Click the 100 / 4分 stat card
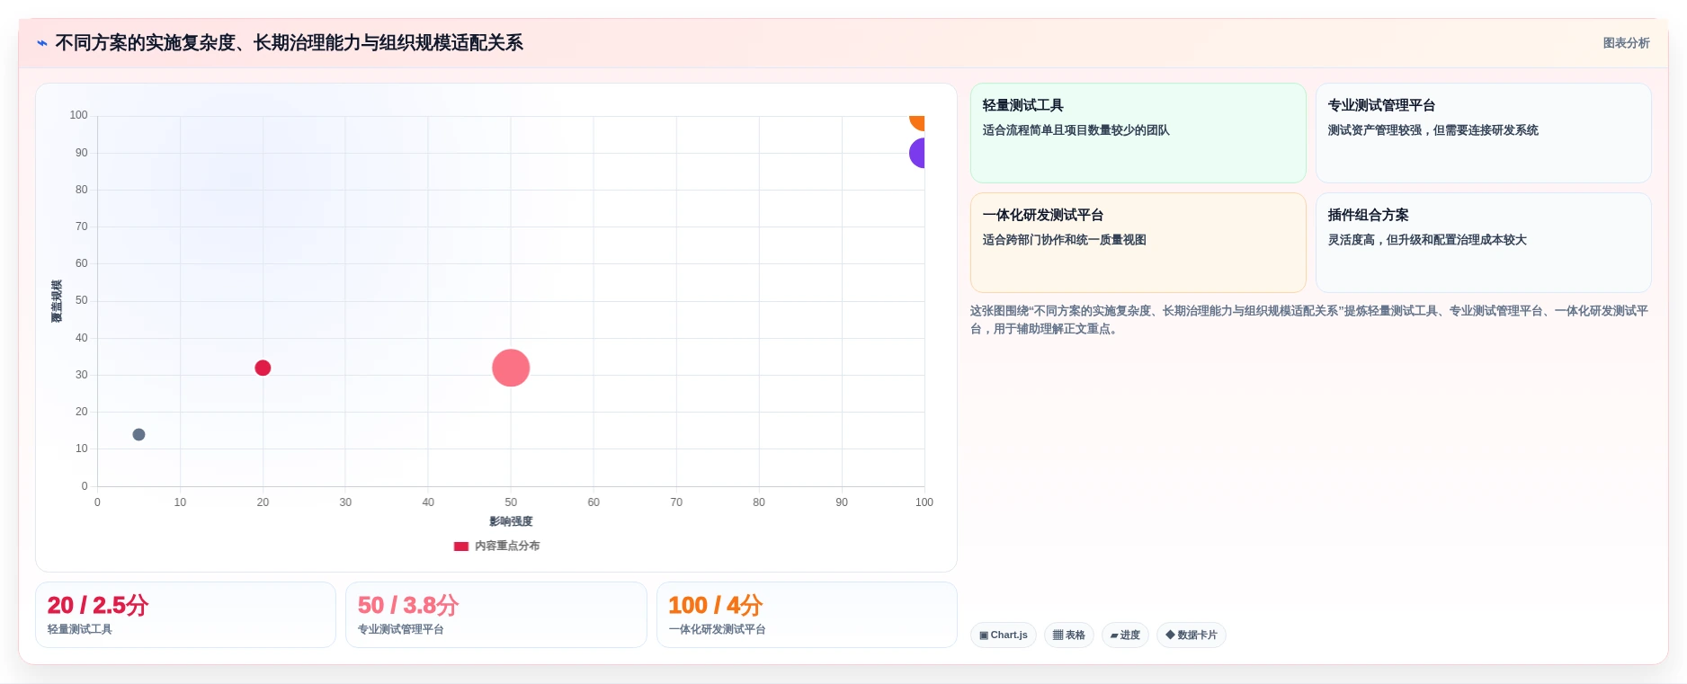The height and width of the screenshot is (684, 1687). coord(807,615)
